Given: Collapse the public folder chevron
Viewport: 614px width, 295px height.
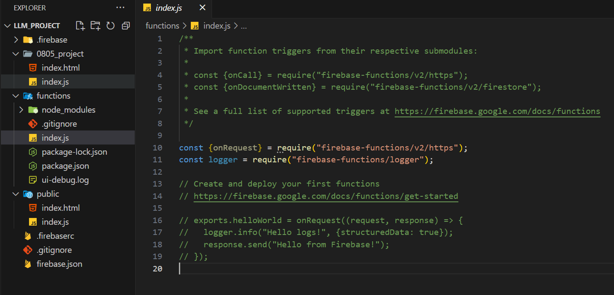Looking at the screenshot, I should [16, 194].
